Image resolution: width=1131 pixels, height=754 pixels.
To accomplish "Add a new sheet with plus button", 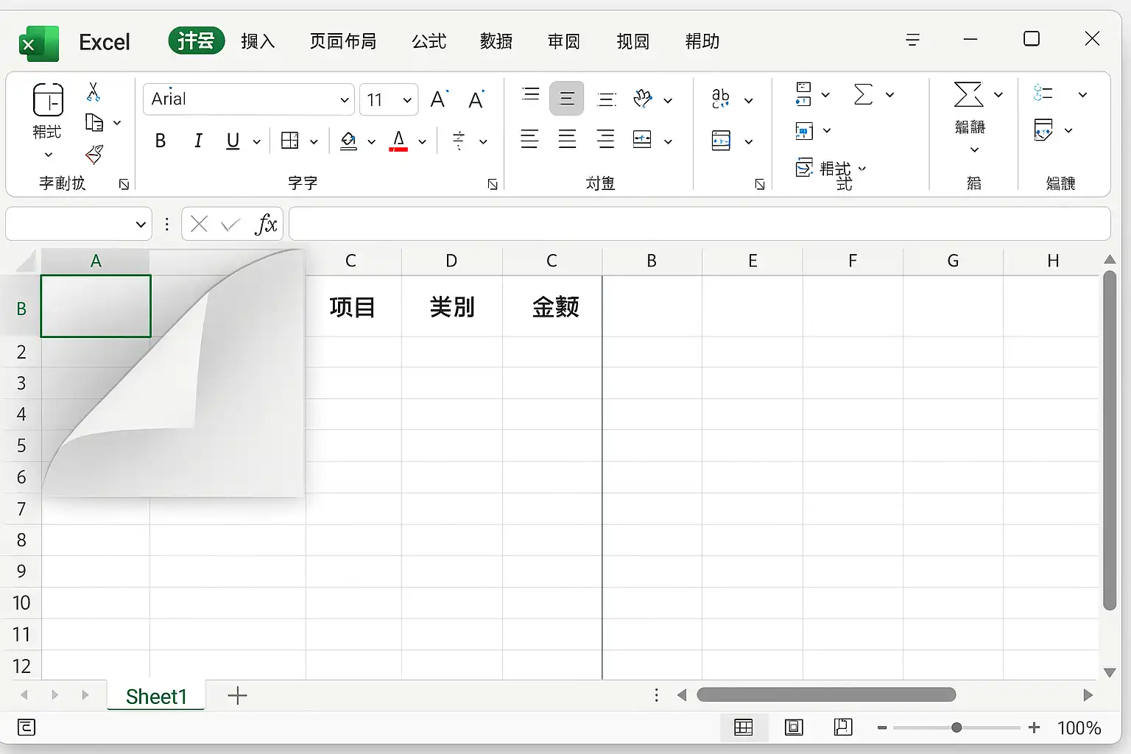I will [x=237, y=696].
